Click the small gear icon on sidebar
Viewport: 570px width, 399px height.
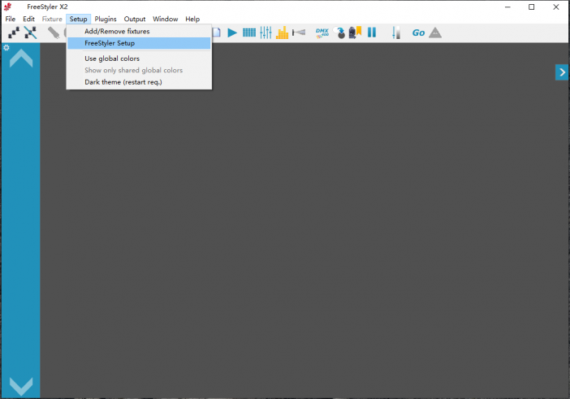pos(6,48)
